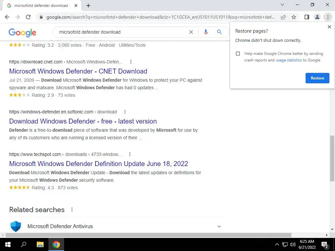Open Download Windows Defender free latest version
This screenshot has height=251, width=335.
(83, 121)
